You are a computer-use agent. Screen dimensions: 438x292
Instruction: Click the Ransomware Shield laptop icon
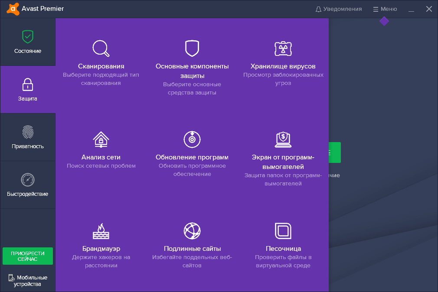coord(283,139)
